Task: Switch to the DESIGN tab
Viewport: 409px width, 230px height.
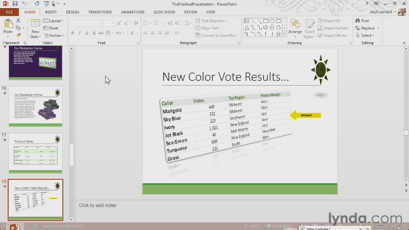Action: click(72, 12)
